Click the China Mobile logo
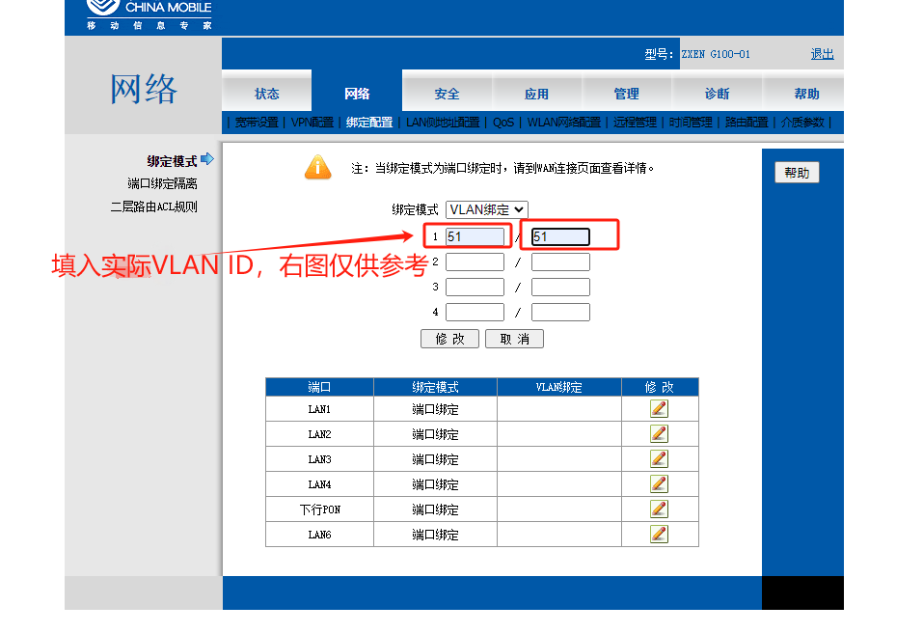 point(149,14)
